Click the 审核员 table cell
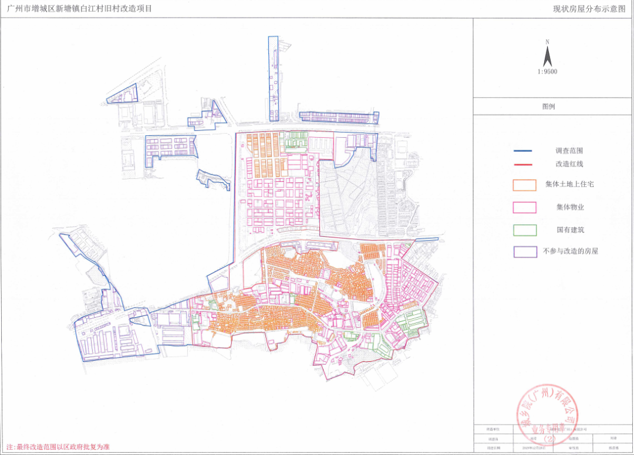The width and height of the screenshot is (634, 455). tap(573, 448)
